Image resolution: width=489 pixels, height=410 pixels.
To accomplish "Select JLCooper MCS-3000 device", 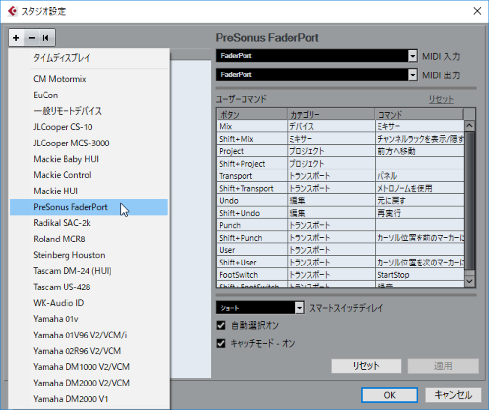I will (x=89, y=143).
